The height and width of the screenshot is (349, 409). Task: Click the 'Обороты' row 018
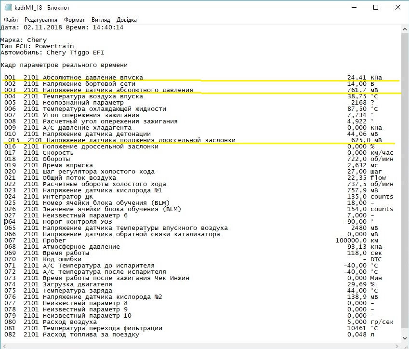[199, 159]
